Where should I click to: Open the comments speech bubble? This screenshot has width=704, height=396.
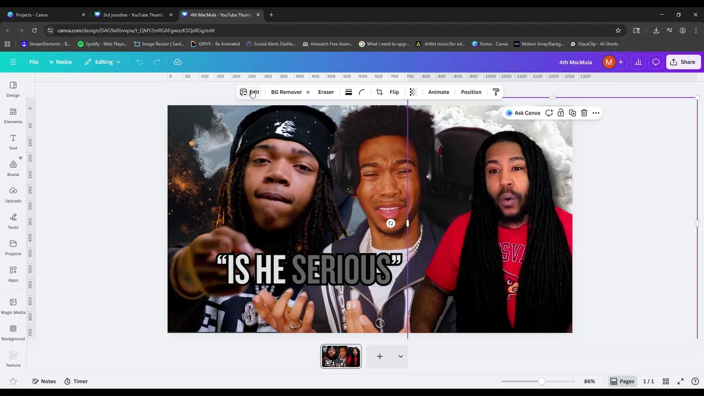pyautogui.click(x=656, y=62)
